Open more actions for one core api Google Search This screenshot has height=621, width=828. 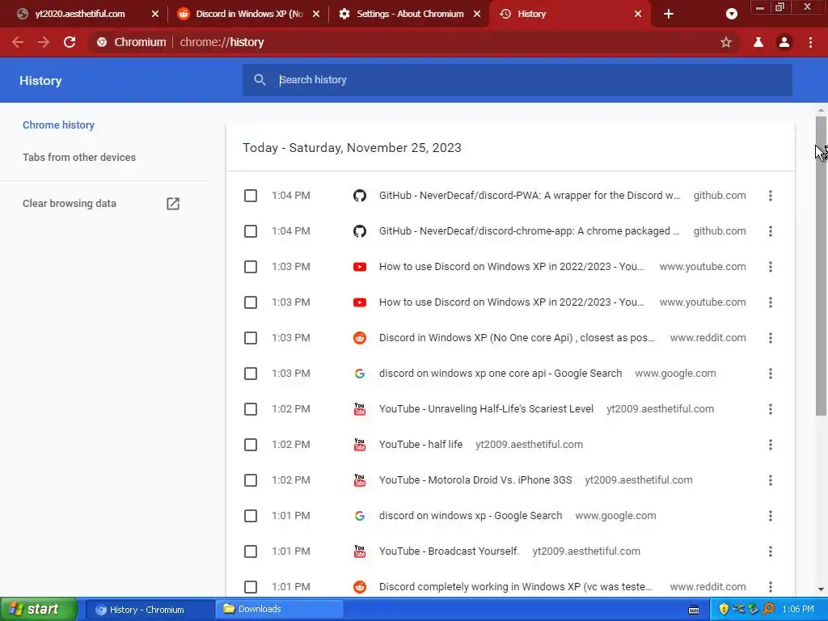click(x=771, y=374)
